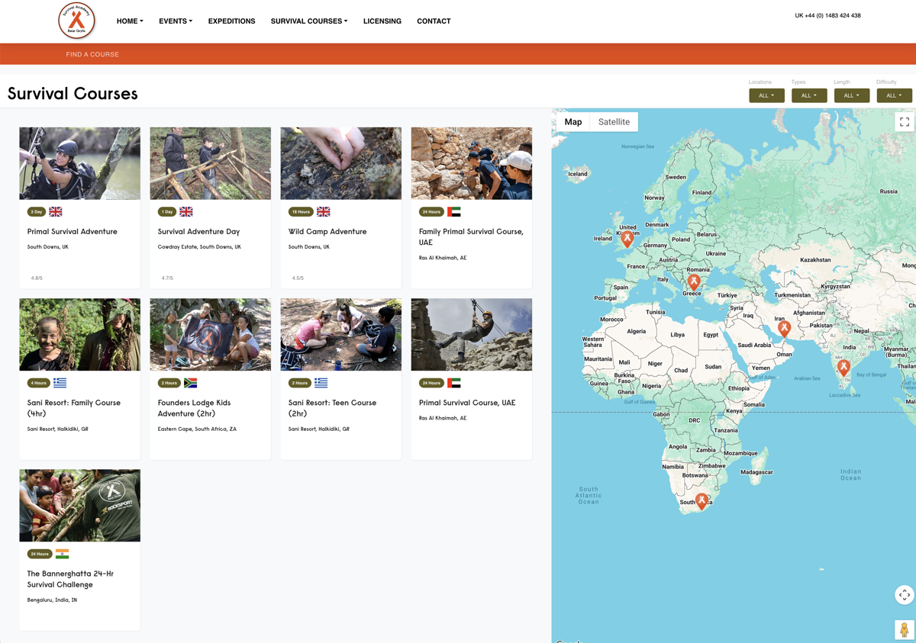Open the Survival Adventure Day course title
Image resolution: width=916 pixels, height=643 pixels.
198,231
